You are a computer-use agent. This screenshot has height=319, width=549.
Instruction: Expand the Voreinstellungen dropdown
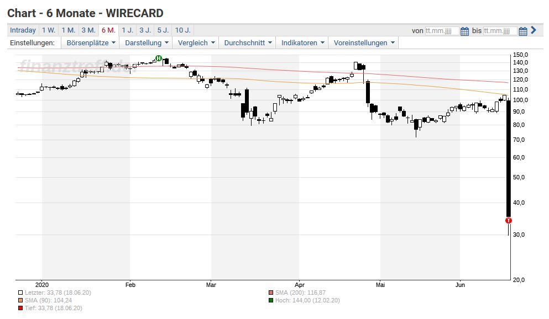pyautogui.click(x=363, y=42)
